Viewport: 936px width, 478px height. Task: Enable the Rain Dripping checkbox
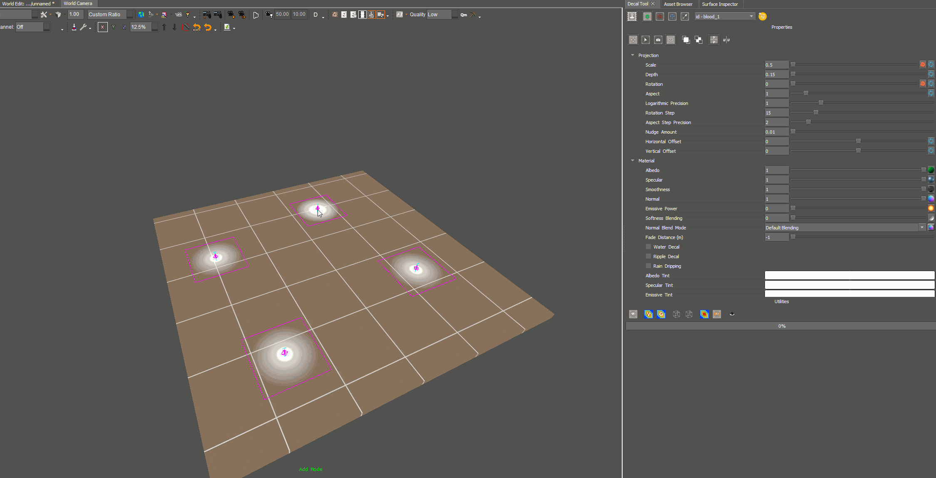click(x=648, y=266)
